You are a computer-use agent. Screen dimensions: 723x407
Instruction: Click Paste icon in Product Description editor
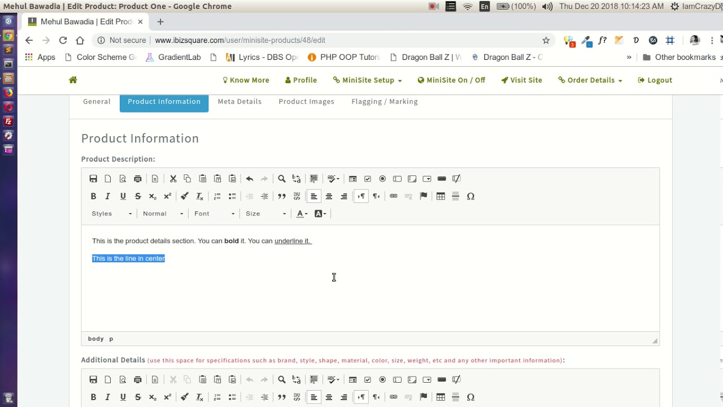coord(202,179)
